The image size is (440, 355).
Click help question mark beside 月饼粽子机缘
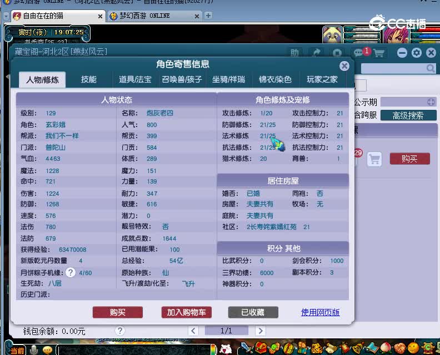tap(71, 272)
